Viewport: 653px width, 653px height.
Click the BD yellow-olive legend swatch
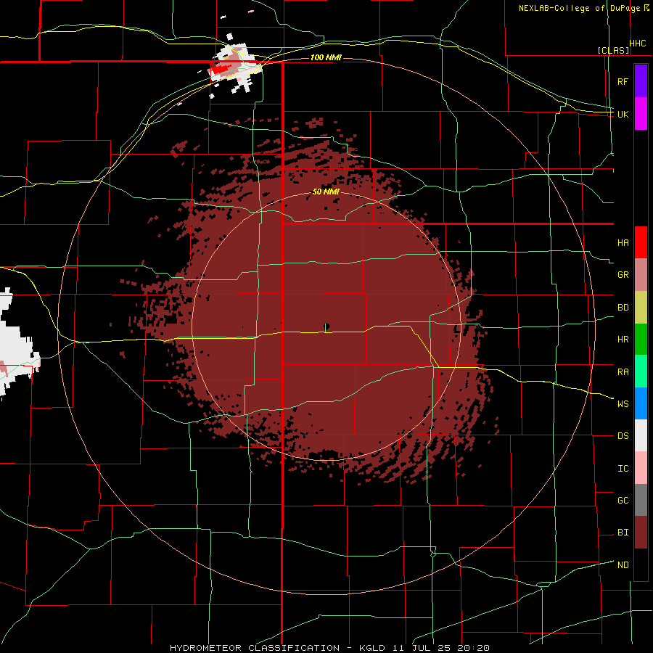tap(641, 308)
